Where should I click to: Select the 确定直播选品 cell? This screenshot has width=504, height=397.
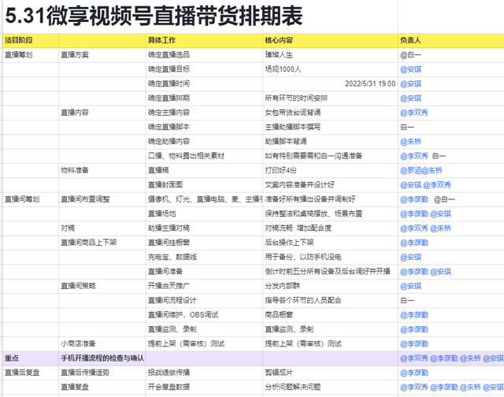tap(204, 55)
